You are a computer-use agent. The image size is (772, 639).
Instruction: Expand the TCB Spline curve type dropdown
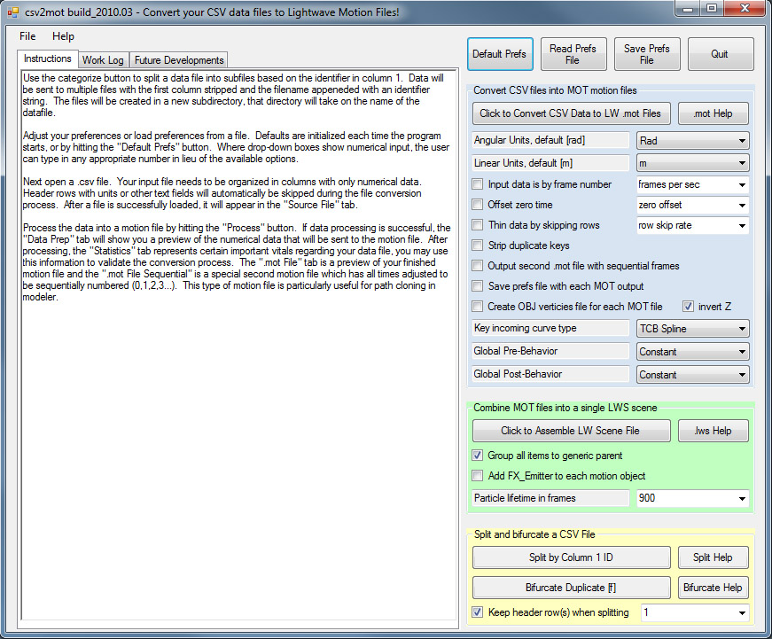tap(693, 328)
